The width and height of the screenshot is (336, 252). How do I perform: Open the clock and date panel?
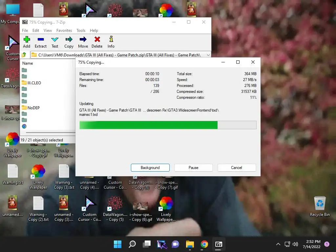tap(312, 244)
